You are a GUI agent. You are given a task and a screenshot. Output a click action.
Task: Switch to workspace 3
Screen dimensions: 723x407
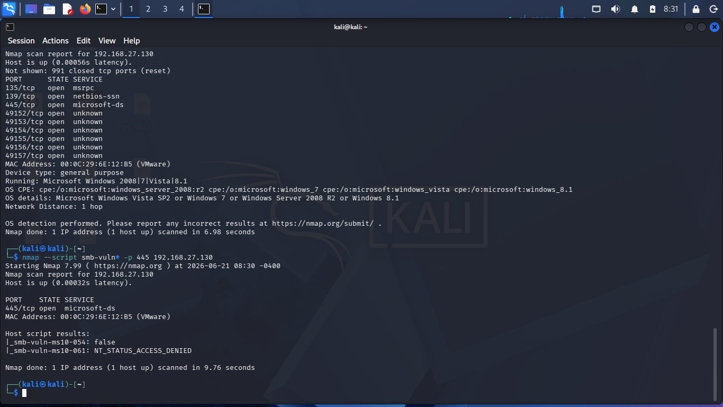(165, 9)
